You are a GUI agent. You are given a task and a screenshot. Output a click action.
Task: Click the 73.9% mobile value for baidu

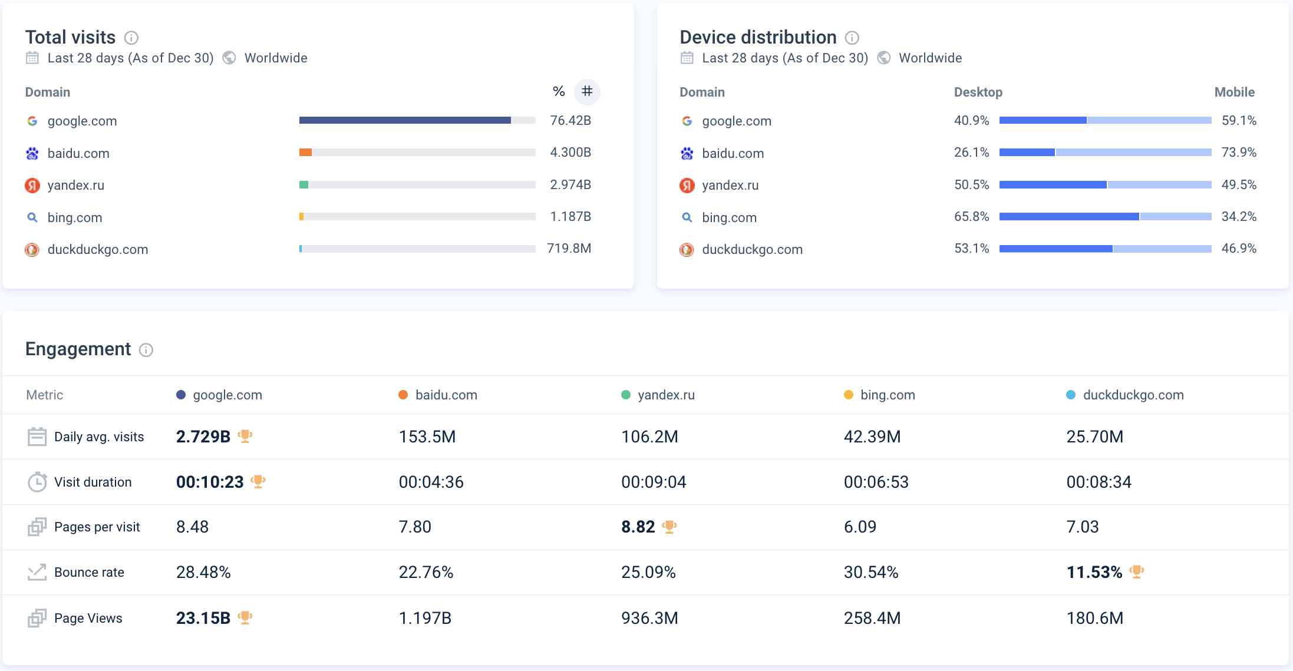(1239, 152)
